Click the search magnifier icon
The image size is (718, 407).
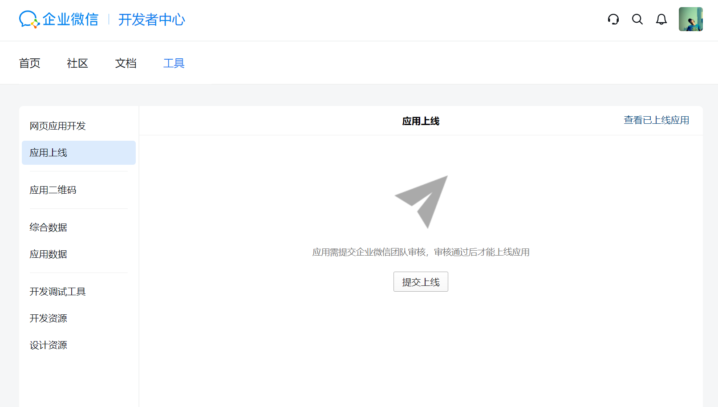coord(637,19)
